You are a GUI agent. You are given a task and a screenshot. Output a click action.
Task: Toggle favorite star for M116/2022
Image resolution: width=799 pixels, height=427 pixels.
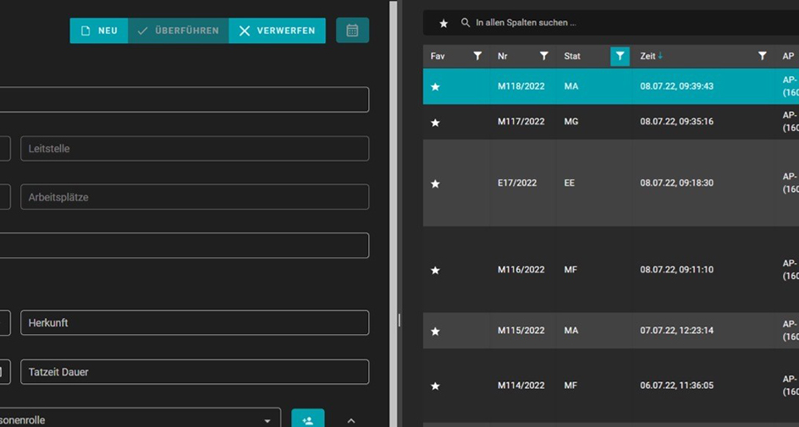(x=435, y=271)
